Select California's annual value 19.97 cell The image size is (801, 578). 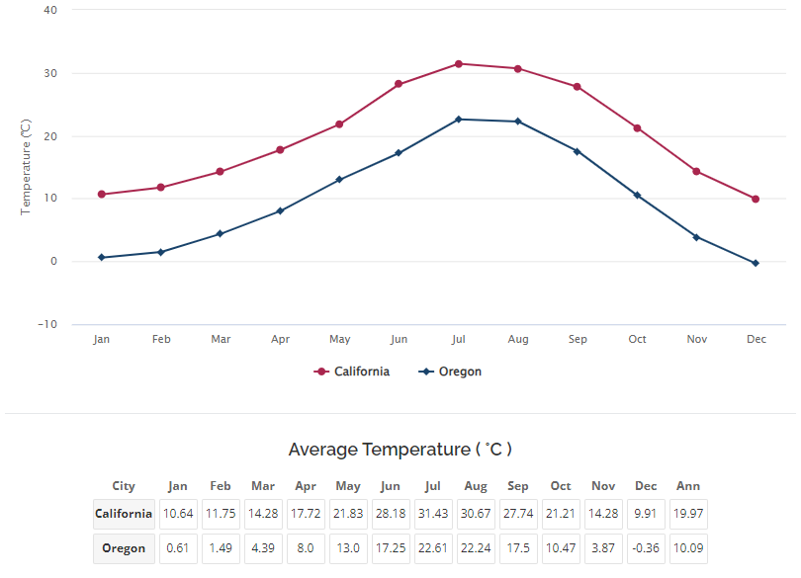(x=687, y=514)
